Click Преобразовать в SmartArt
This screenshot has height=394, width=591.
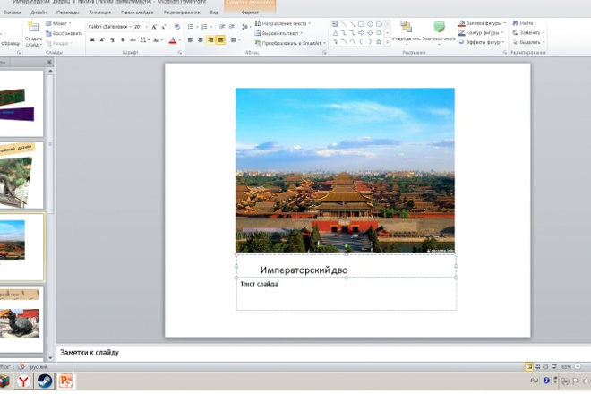[290, 43]
